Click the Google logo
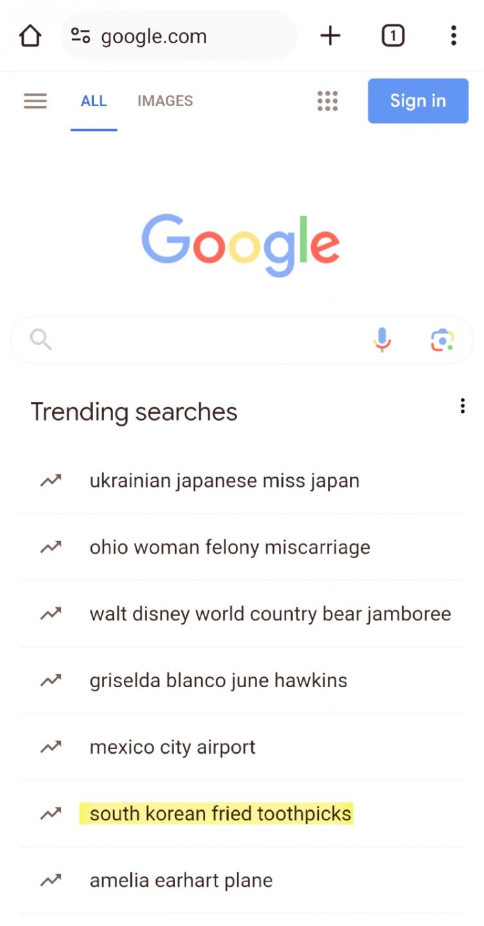Screen dimensions: 484x926 (241, 244)
